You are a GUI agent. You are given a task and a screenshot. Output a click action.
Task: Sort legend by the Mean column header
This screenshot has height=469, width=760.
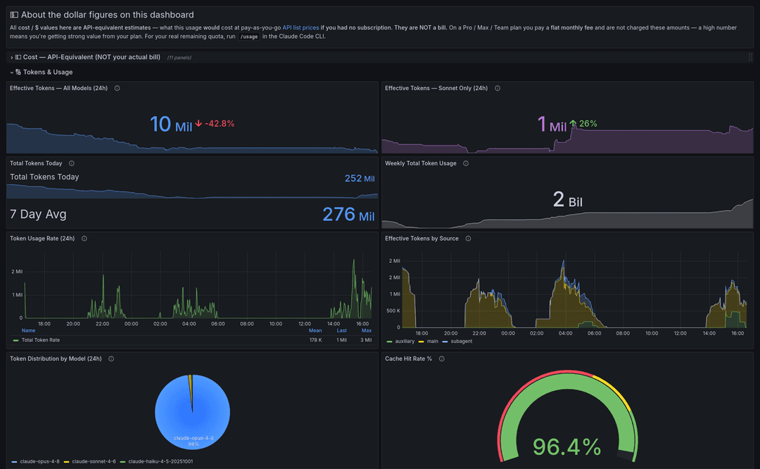tap(315, 330)
